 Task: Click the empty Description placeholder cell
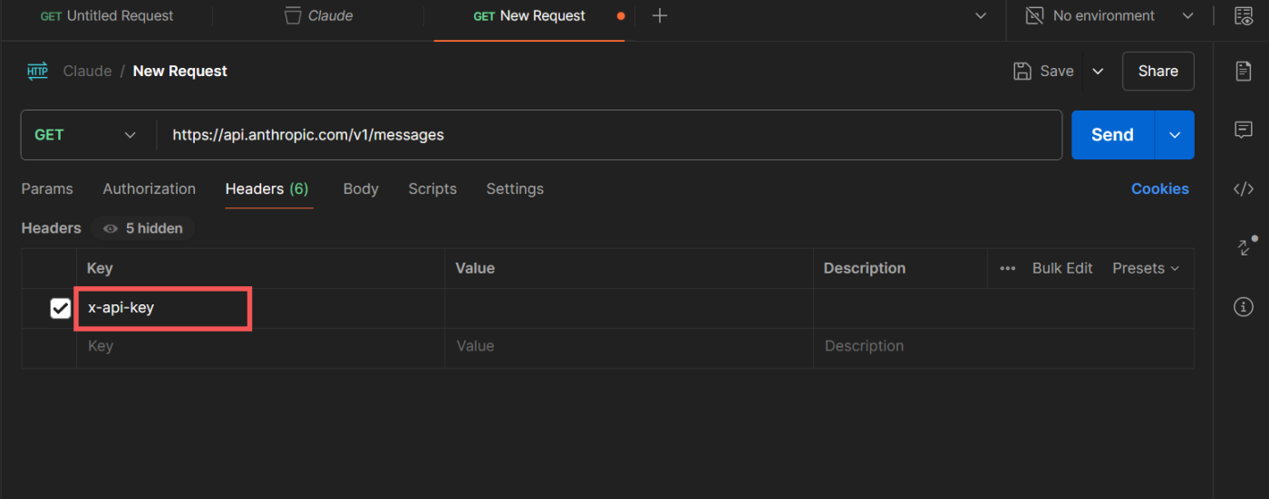point(1003,348)
